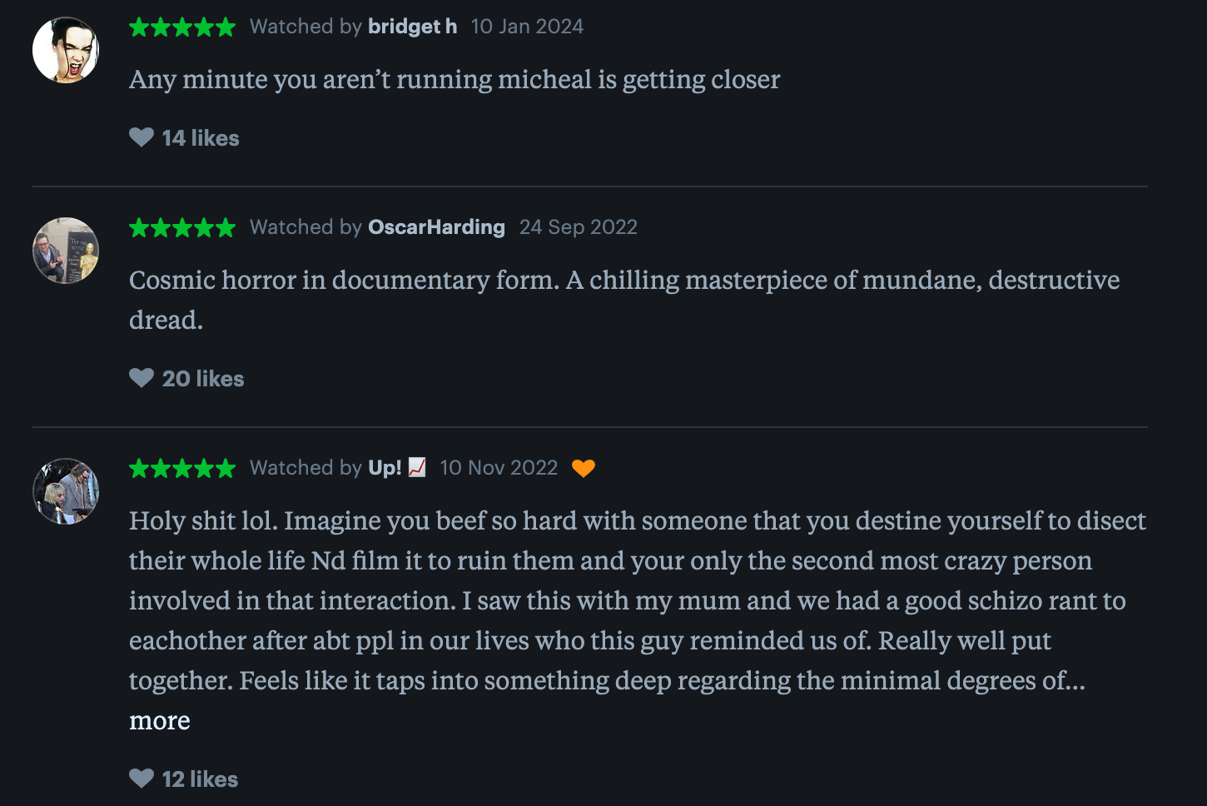The height and width of the screenshot is (806, 1207).
Task: Open the 24 Sep 2022 diary entry date
Action: (x=578, y=226)
